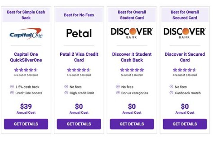The image size is (213, 142).
Task: Click the Best for Simple Cash Back banner
Action: coord(26,15)
